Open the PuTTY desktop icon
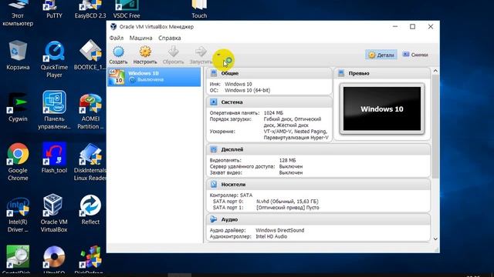494x277 pixels. [54, 9]
